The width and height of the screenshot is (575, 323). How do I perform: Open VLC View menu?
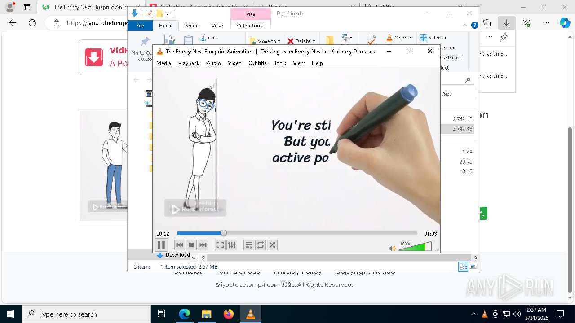click(299, 63)
